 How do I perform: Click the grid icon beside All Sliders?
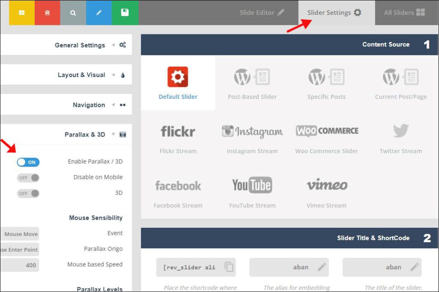[x=421, y=12]
